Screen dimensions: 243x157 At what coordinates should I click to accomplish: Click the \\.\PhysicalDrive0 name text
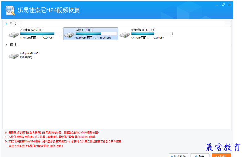29,53
